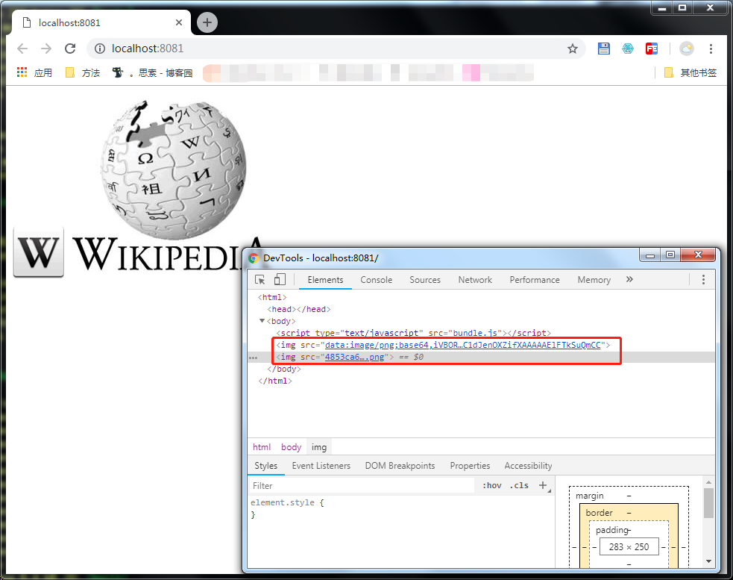The height and width of the screenshot is (580, 733).
Task: Click the blue floppy disk extension icon
Action: [x=603, y=49]
